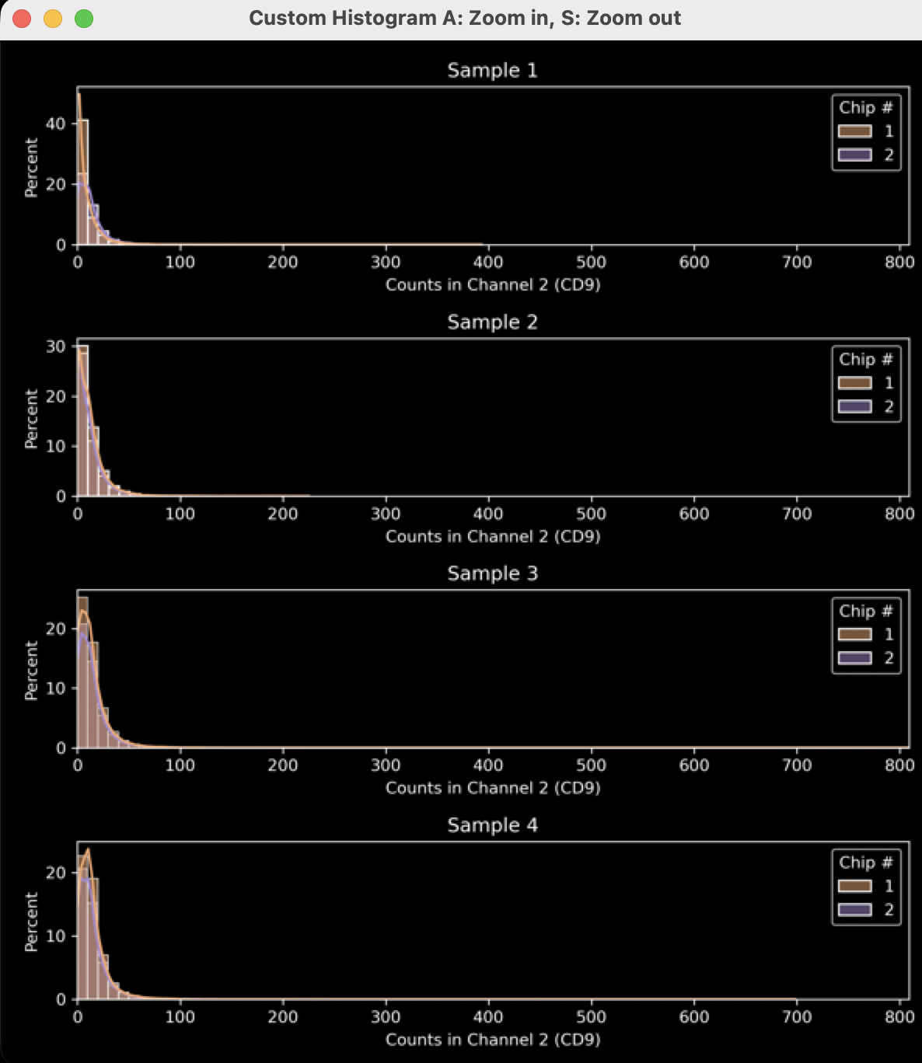Maximize the window with the green button
Viewport: 922px width, 1063px height.
coord(84,19)
